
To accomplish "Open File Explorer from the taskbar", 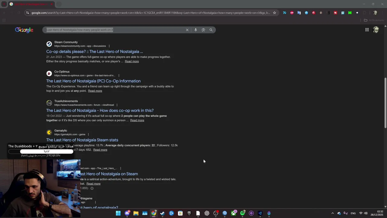I will (x=136, y=213).
